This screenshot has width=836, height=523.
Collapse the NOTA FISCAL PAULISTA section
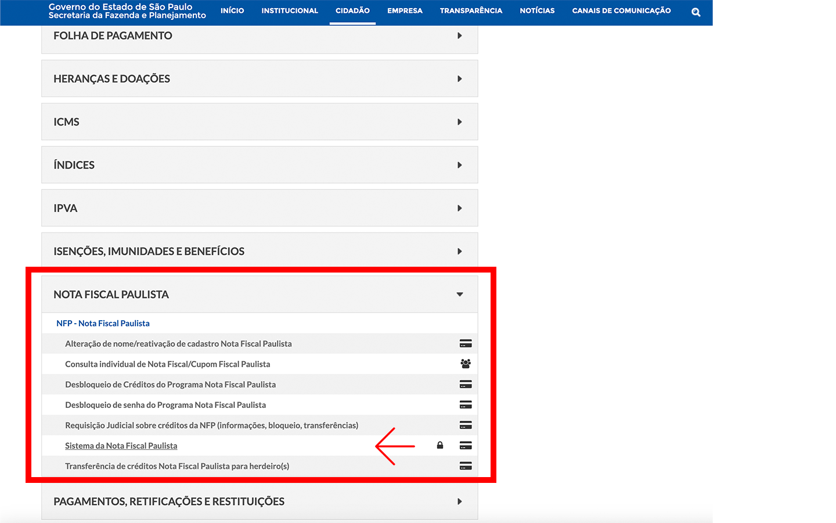tap(260, 294)
